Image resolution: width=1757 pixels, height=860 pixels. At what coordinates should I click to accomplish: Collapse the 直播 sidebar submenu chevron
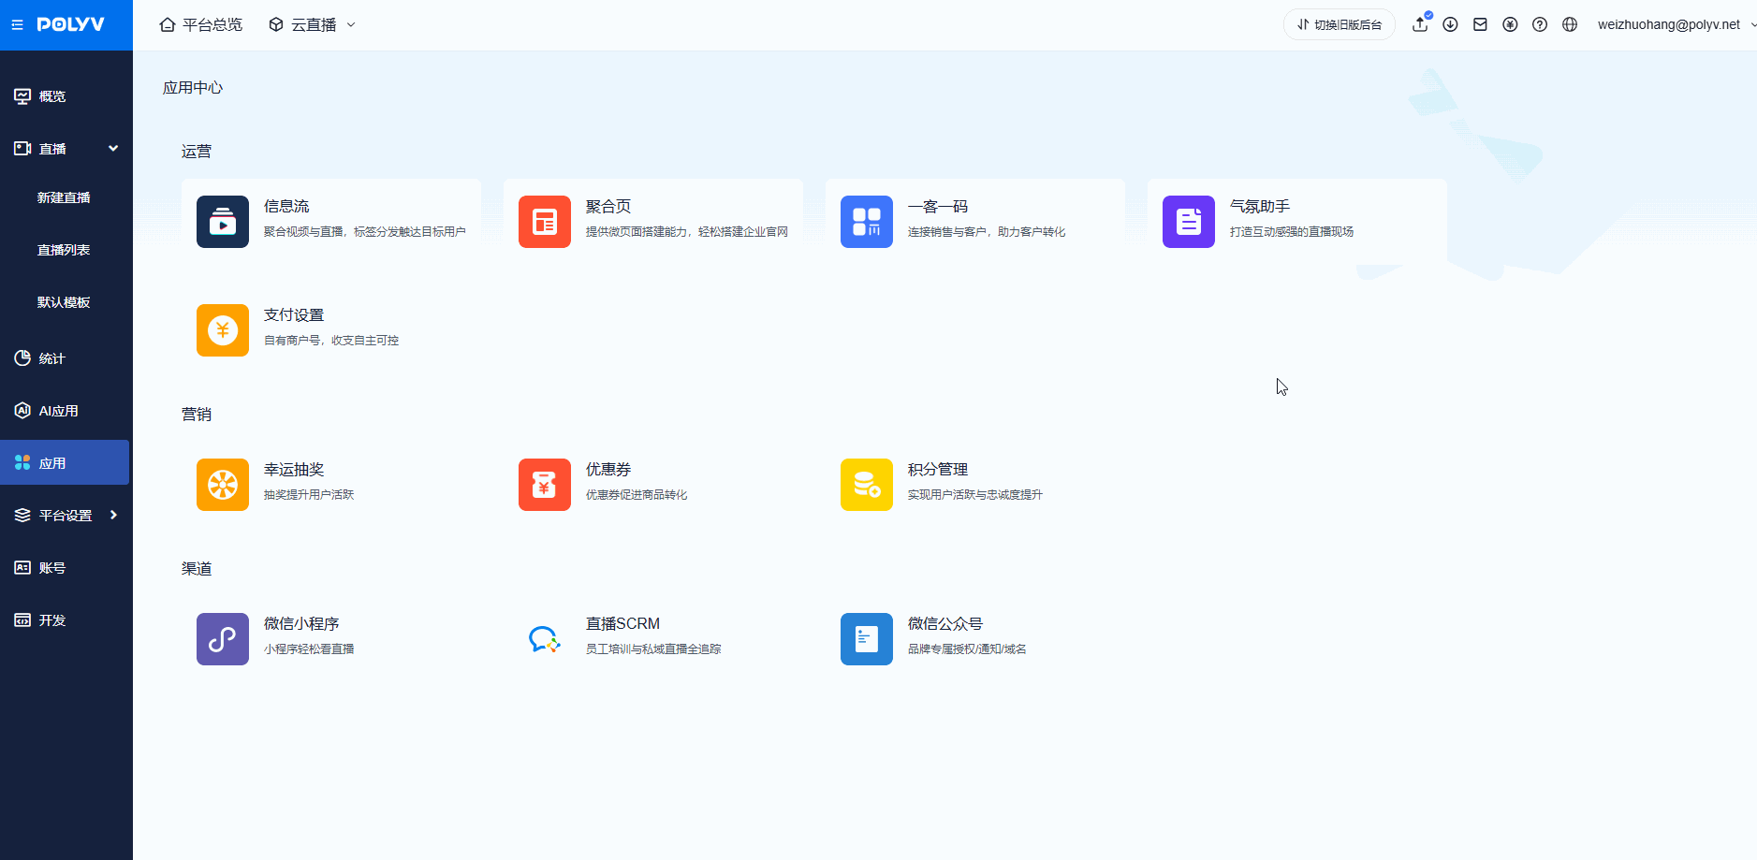(113, 149)
